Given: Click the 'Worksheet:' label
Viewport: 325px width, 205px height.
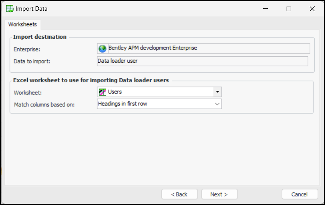Looking at the screenshot, I should tap(28, 93).
